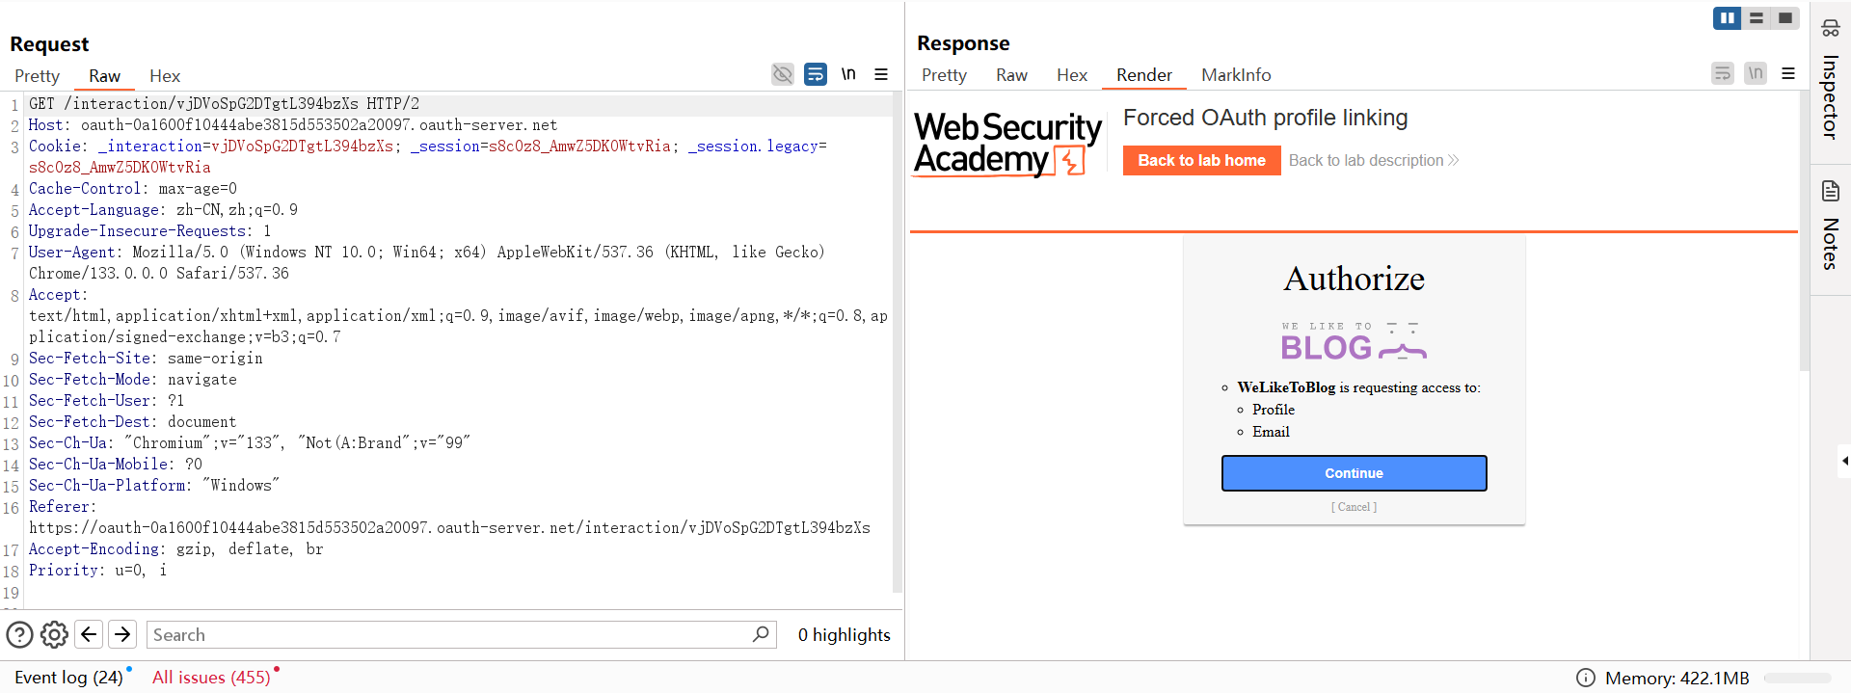Open Request panel hamburger options menu
1851x693 pixels.
pyautogui.click(x=881, y=74)
